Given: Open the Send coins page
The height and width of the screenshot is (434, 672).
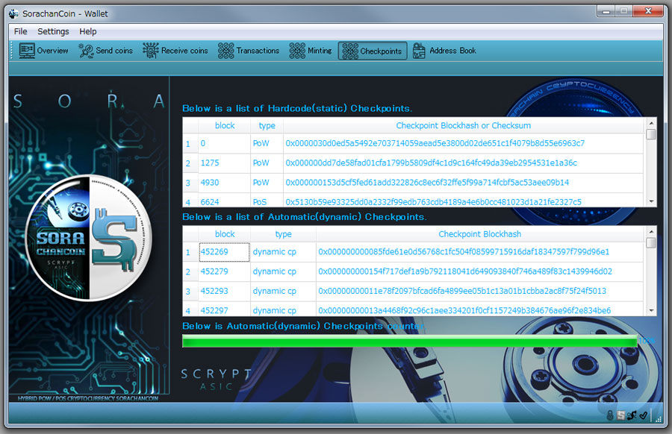Looking at the screenshot, I should click(106, 51).
